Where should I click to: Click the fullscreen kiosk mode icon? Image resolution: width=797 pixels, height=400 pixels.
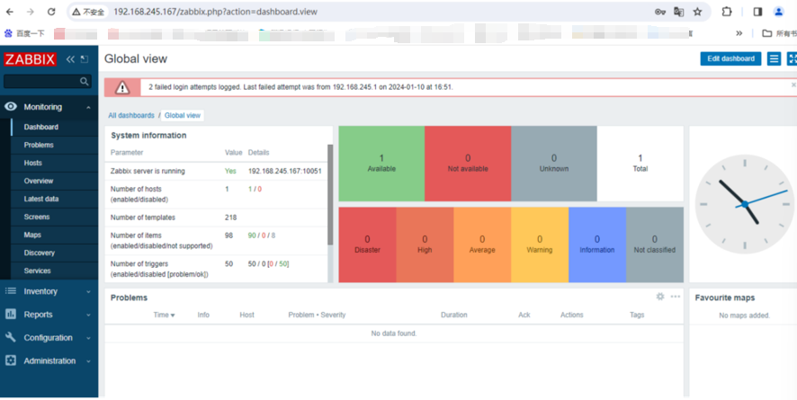(x=792, y=59)
